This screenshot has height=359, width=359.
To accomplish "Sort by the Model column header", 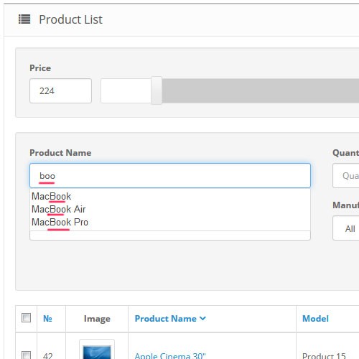I will (x=315, y=319).
